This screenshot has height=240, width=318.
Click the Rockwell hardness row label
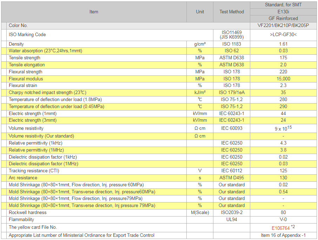pyautogui.click(x=28, y=213)
